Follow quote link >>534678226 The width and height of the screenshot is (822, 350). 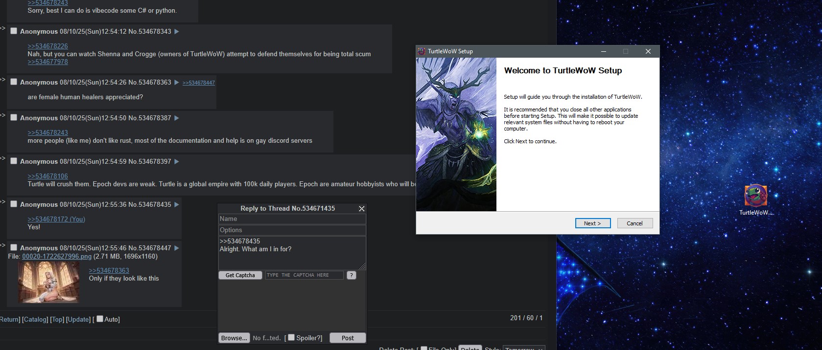click(47, 46)
